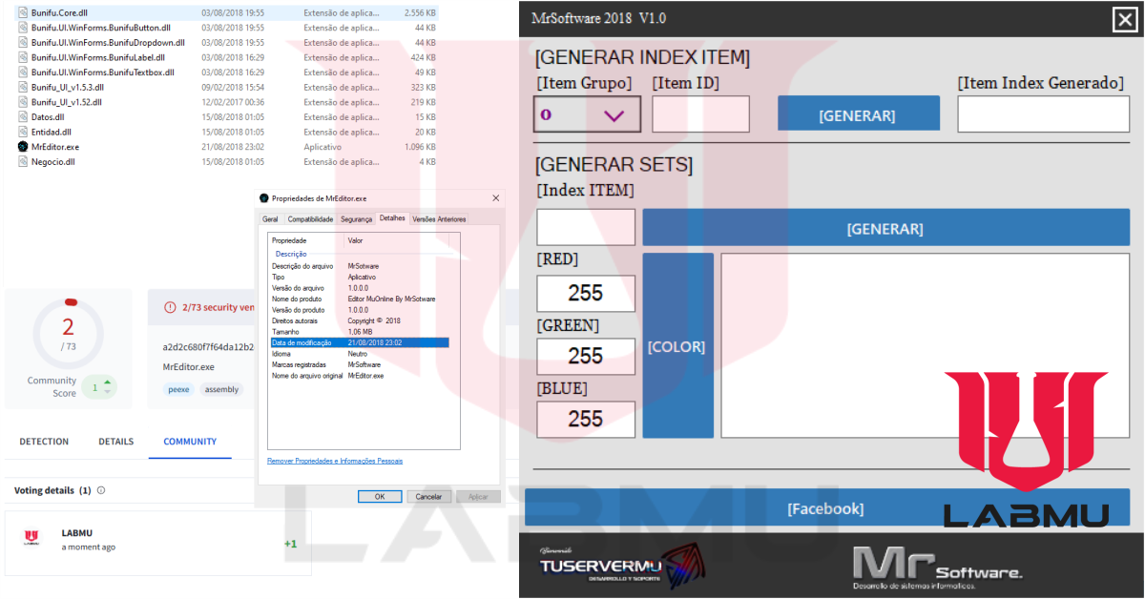The height and width of the screenshot is (599, 1145).
Task: Click Remover Propriedades e Informações Pessoais link
Action: coord(335,461)
